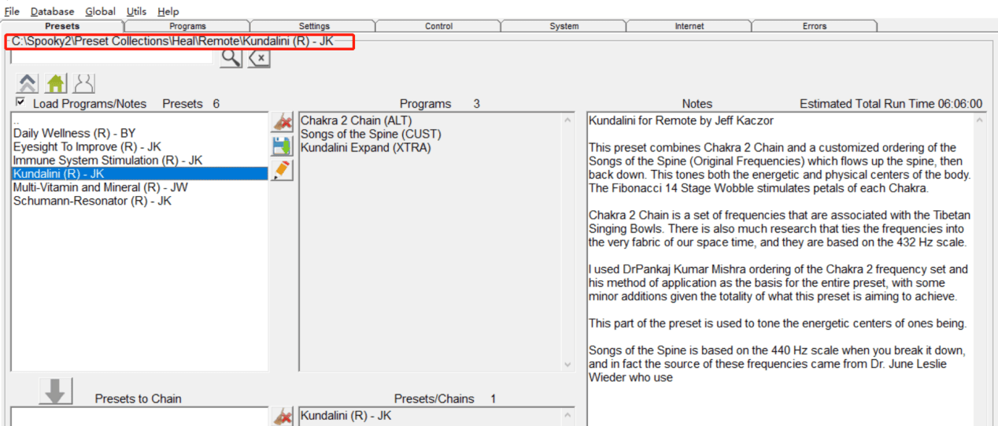The height and width of the screenshot is (426, 998).
Task: Open the Utils menu
Action: [x=136, y=11]
